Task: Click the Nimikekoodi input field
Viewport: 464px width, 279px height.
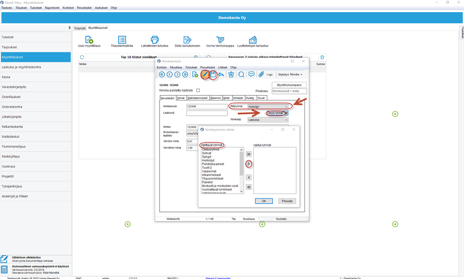Action: [207, 106]
